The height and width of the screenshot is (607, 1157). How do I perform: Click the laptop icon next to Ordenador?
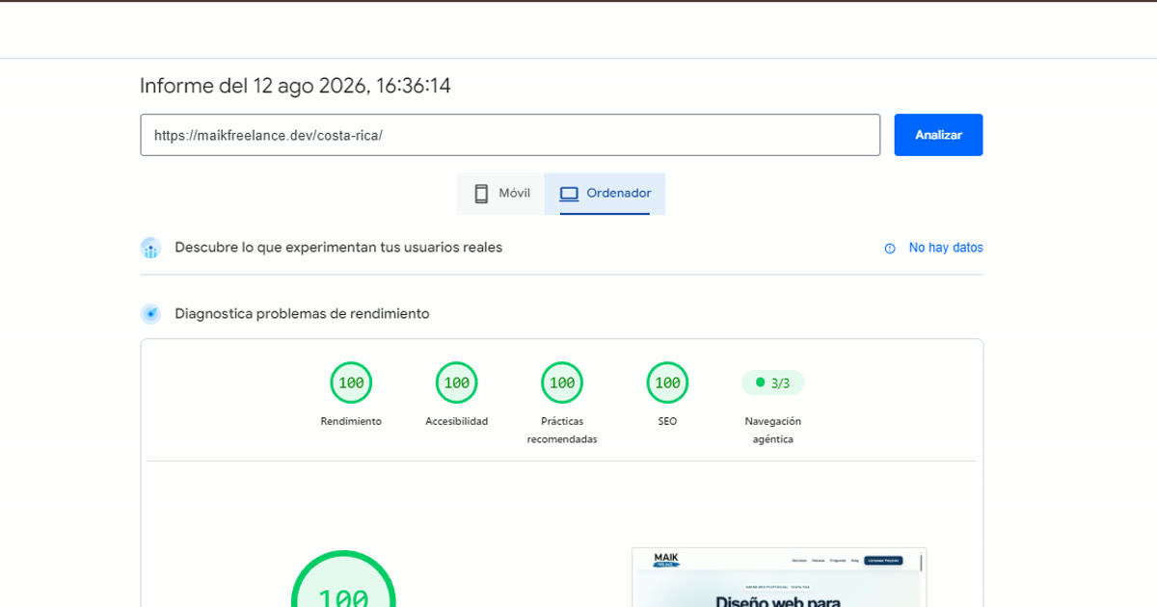569,194
